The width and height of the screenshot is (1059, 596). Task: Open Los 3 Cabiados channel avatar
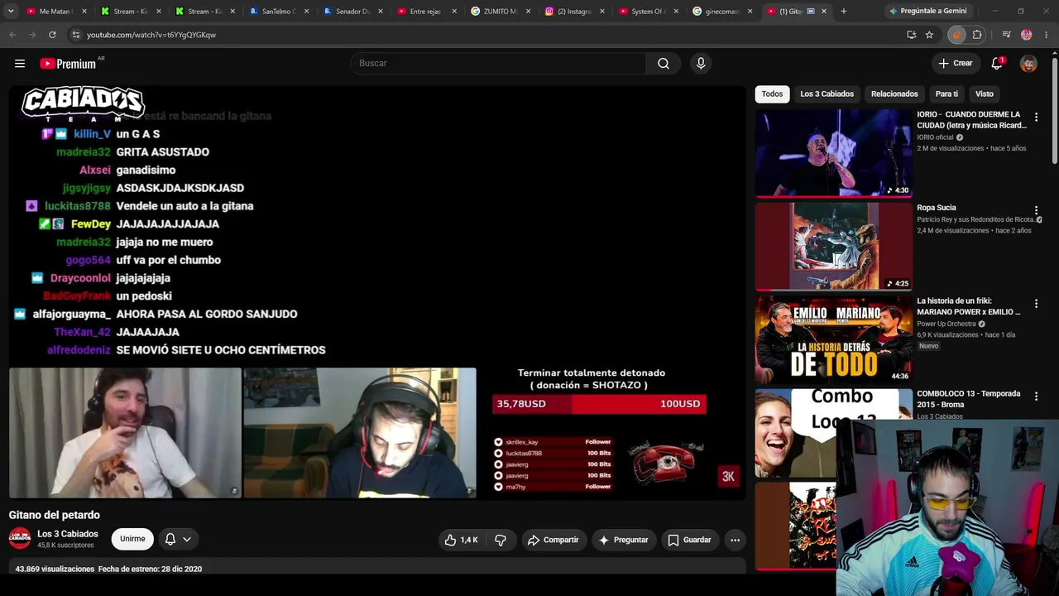[20, 539]
